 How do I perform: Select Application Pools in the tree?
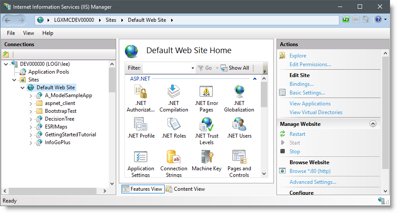pyautogui.click(x=48, y=72)
